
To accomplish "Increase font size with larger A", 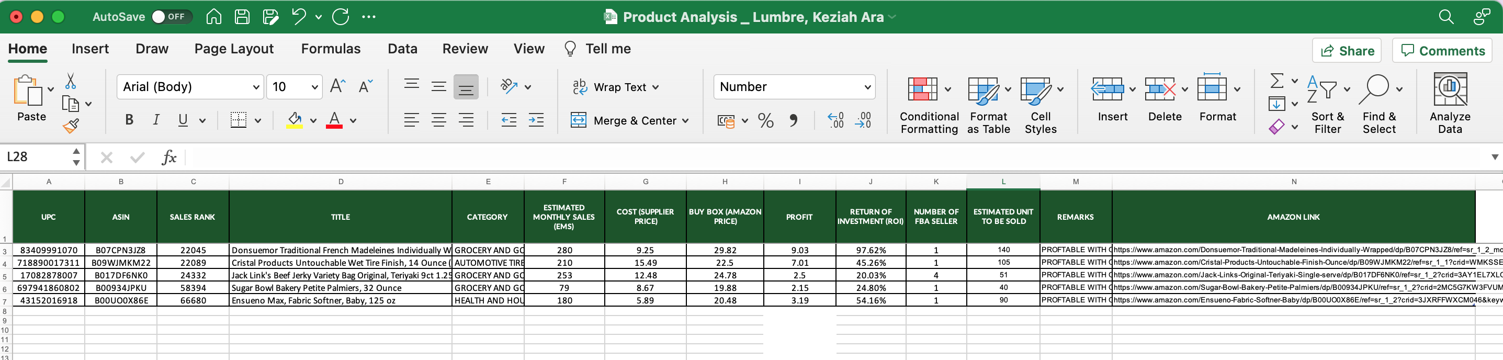I will pyautogui.click(x=338, y=86).
